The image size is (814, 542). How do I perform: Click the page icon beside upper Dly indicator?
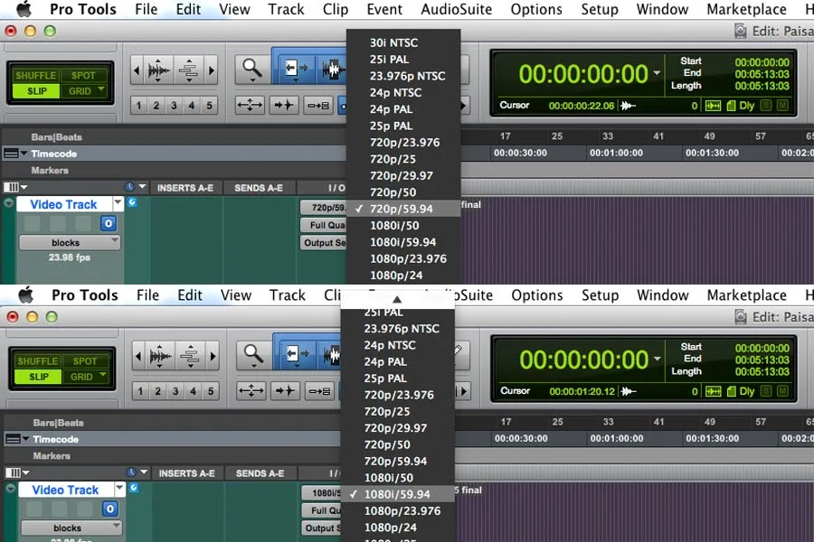[x=731, y=106]
